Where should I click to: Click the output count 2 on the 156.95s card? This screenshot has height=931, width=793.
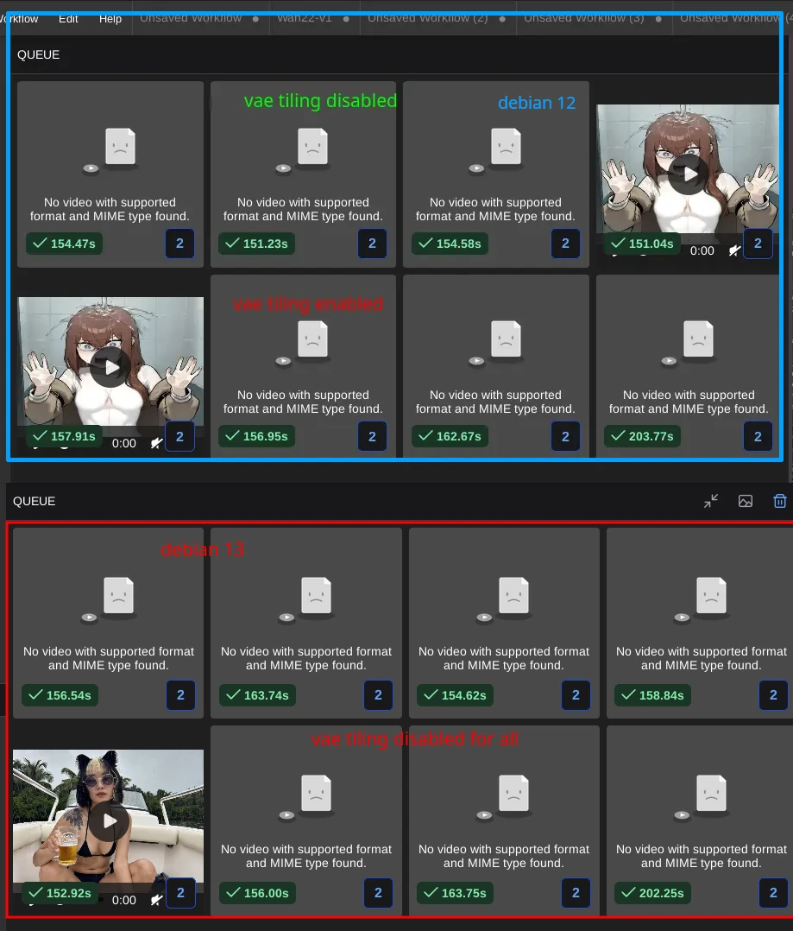(373, 436)
